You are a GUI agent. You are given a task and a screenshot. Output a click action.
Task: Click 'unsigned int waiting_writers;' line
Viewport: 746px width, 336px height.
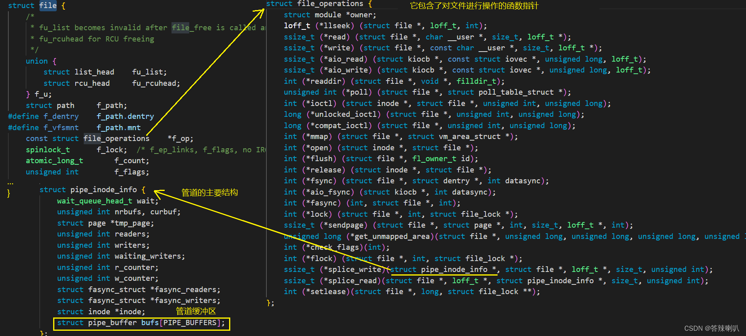click(x=121, y=256)
